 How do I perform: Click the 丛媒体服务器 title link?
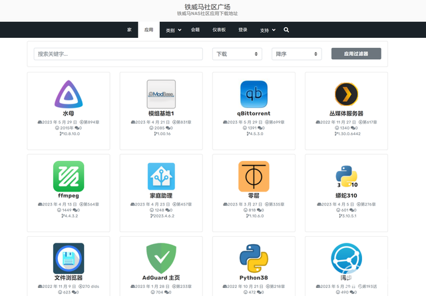coord(346,114)
